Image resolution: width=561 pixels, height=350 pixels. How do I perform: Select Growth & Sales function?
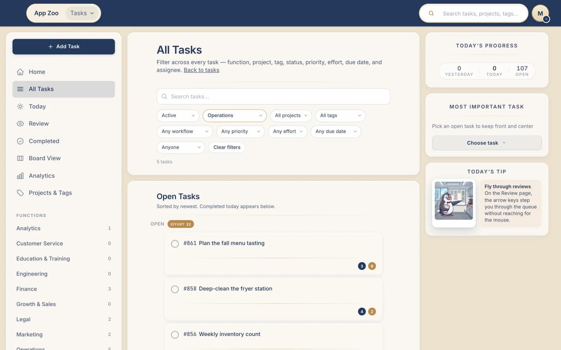click(63, 304)
